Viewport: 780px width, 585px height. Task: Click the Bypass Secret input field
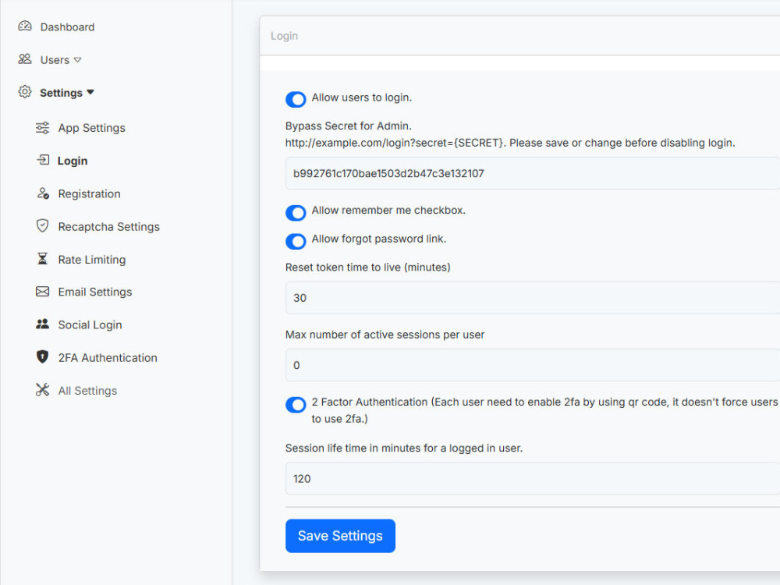coord(533,173)
